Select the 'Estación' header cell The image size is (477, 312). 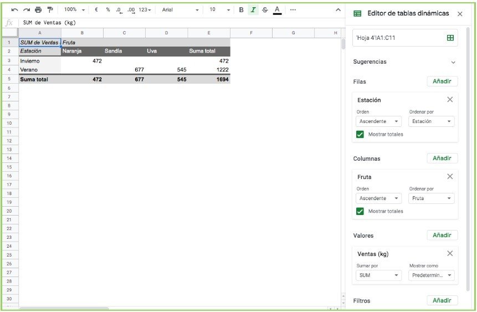tap(40, 51)
